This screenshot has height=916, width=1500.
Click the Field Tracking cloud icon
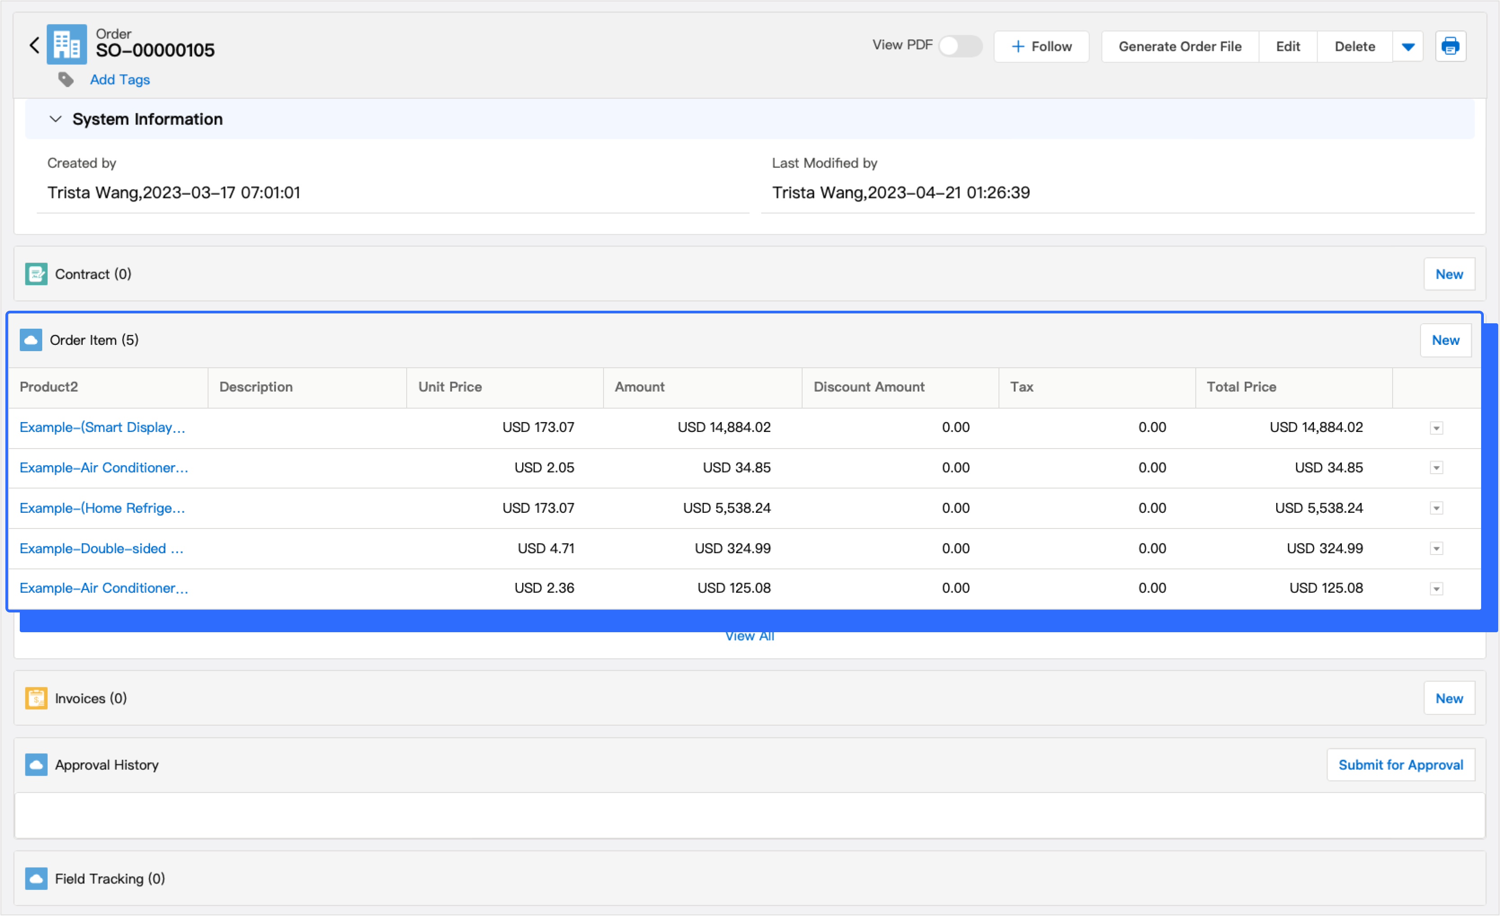point(36,878)
